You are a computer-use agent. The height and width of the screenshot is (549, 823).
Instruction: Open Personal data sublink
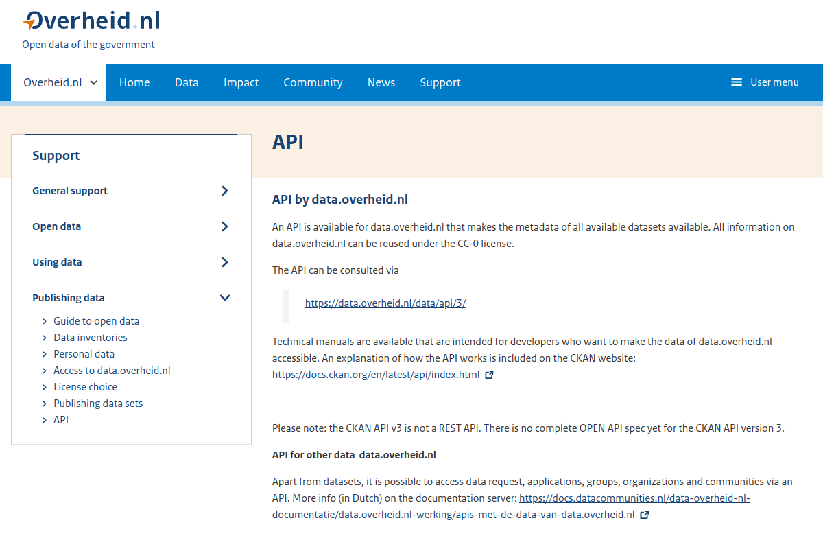pos(84,354)
